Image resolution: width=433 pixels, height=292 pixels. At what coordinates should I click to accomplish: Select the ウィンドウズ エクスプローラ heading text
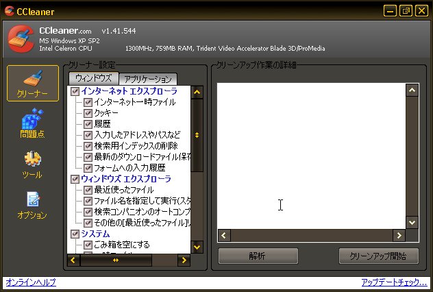[x=126, y=179]
